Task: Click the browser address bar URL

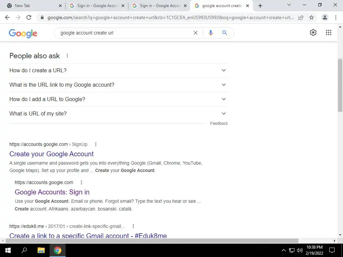Action: tap(170, 17)
